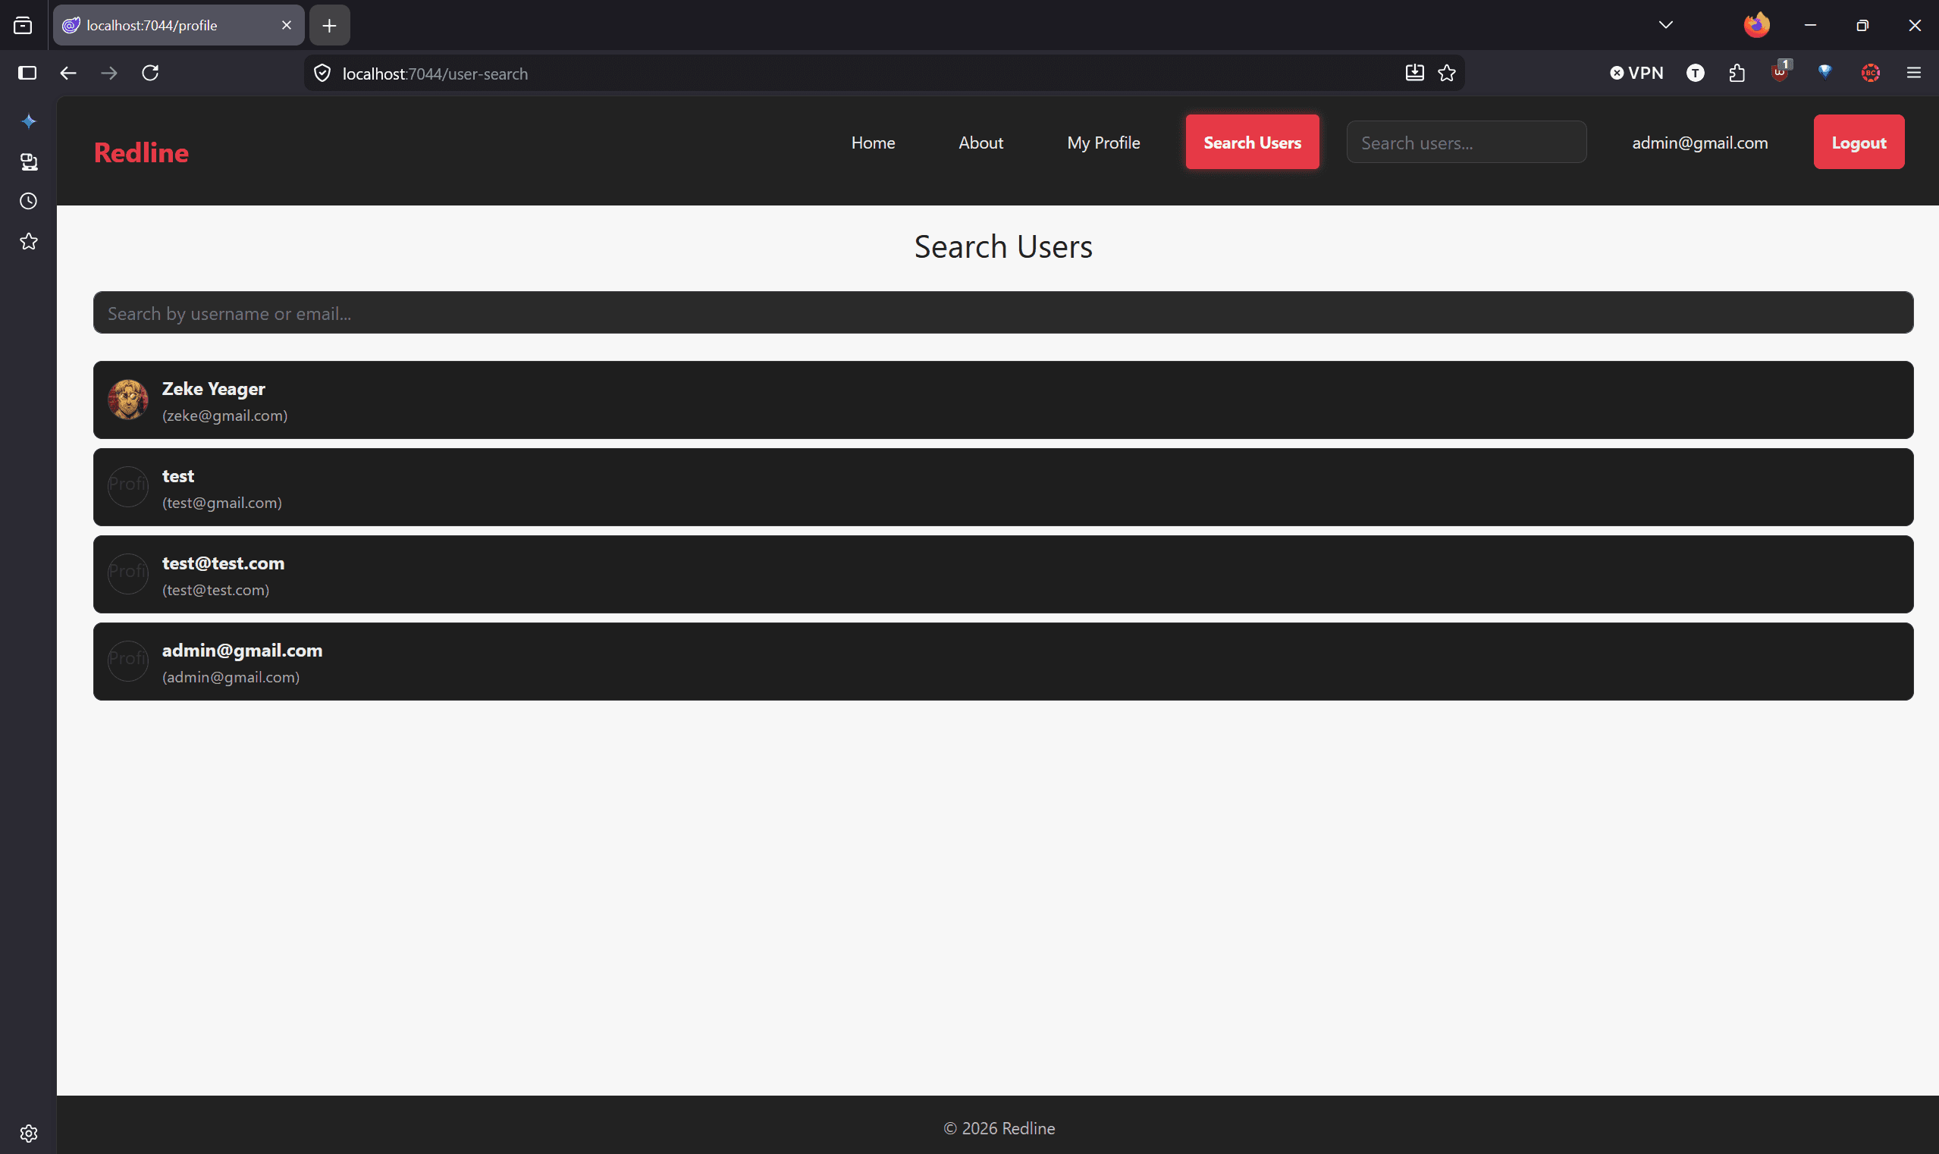Open Zeke Yeager user card
The width and height of the screenshot is (1939, 1154).
1003,400
